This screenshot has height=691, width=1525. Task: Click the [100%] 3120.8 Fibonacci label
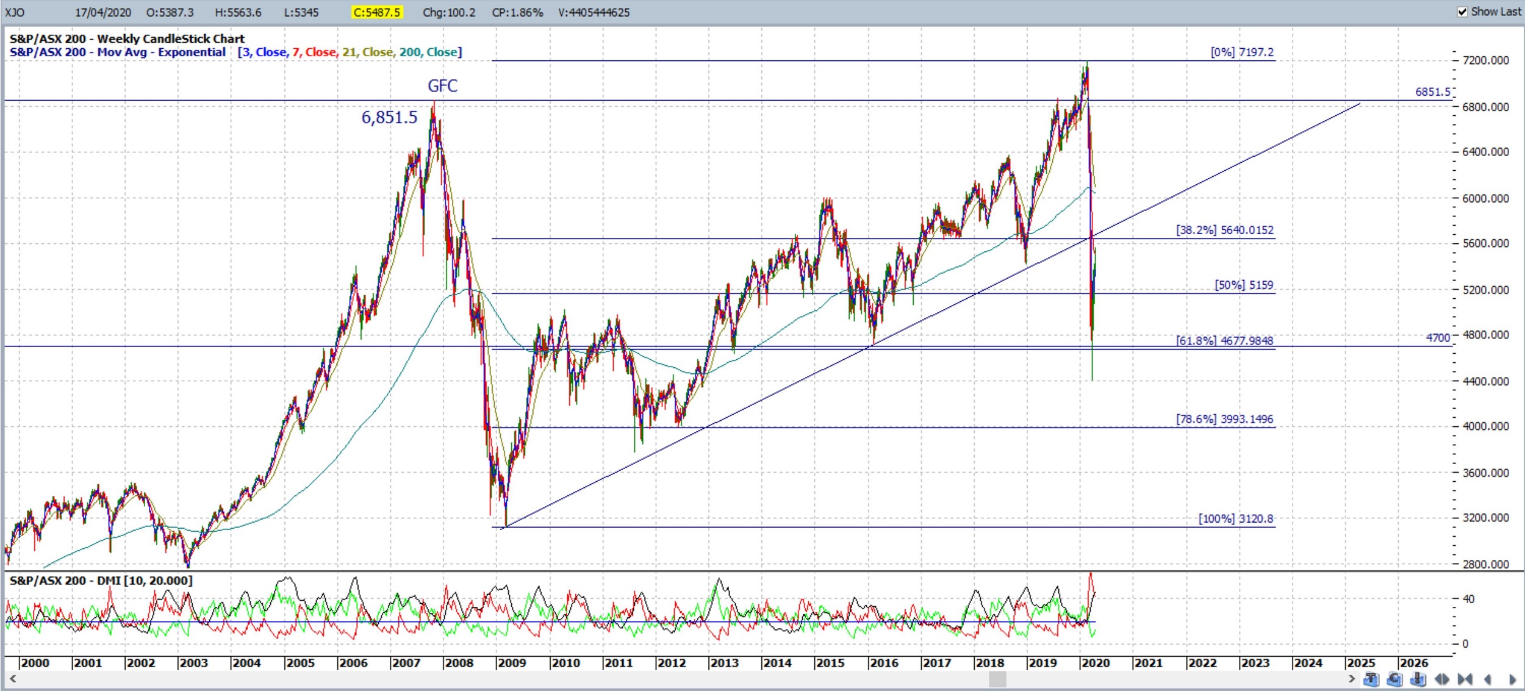click(1236, 519)
